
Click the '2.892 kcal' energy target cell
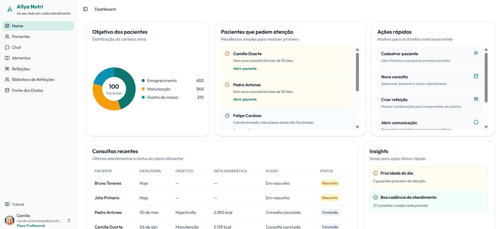click(x=223, y=213)
